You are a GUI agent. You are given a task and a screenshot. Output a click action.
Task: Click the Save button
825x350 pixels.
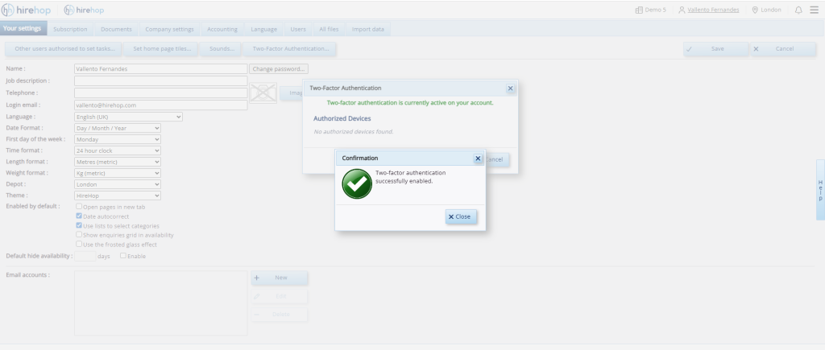[x=716, y=49]
